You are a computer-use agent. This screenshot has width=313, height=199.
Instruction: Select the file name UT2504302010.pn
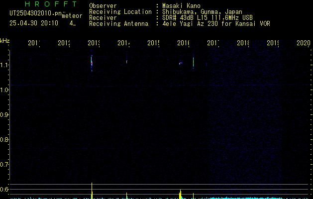[36, 13]
